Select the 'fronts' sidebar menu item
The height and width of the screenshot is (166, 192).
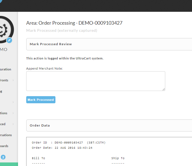(x=4, y=80)
